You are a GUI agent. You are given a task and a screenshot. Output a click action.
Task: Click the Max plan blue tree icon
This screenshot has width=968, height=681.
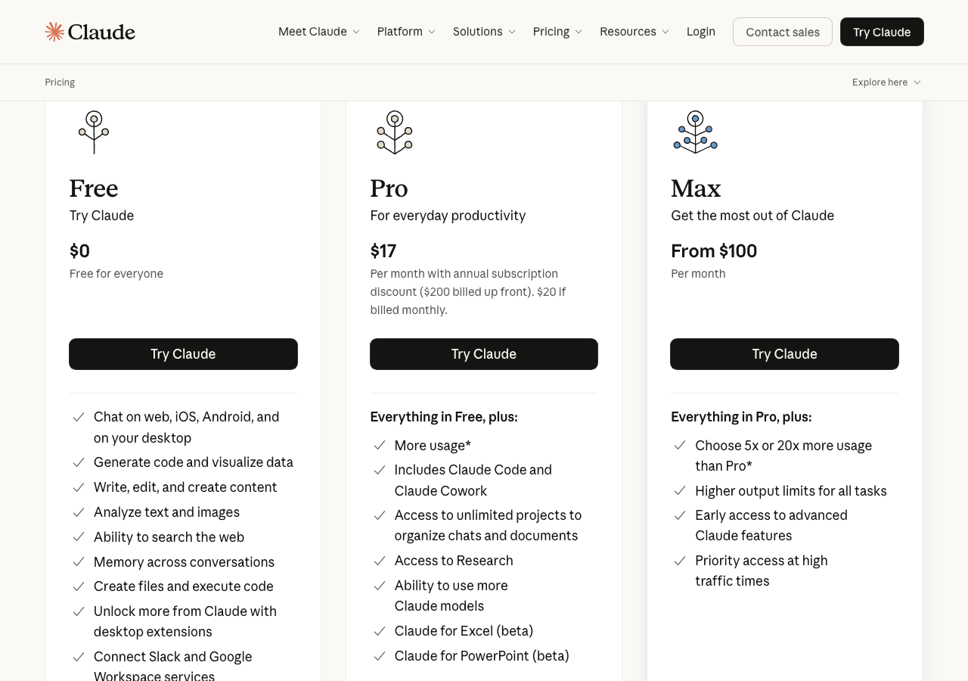click(x=695, y=132)
